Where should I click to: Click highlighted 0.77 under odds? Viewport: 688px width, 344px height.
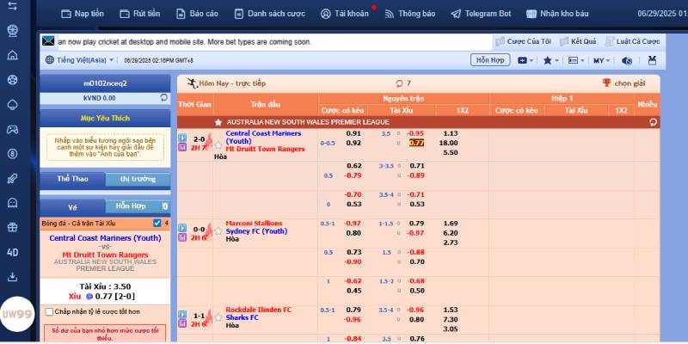[x=416, y=143]
